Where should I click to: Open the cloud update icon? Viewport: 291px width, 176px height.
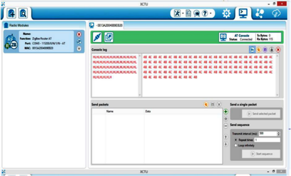click(x=276, y=13)
